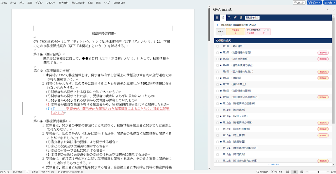The width and height of the screenshot is (336, 174).
Task: Click the 日本語 language indicator
Action: (34, 172)
